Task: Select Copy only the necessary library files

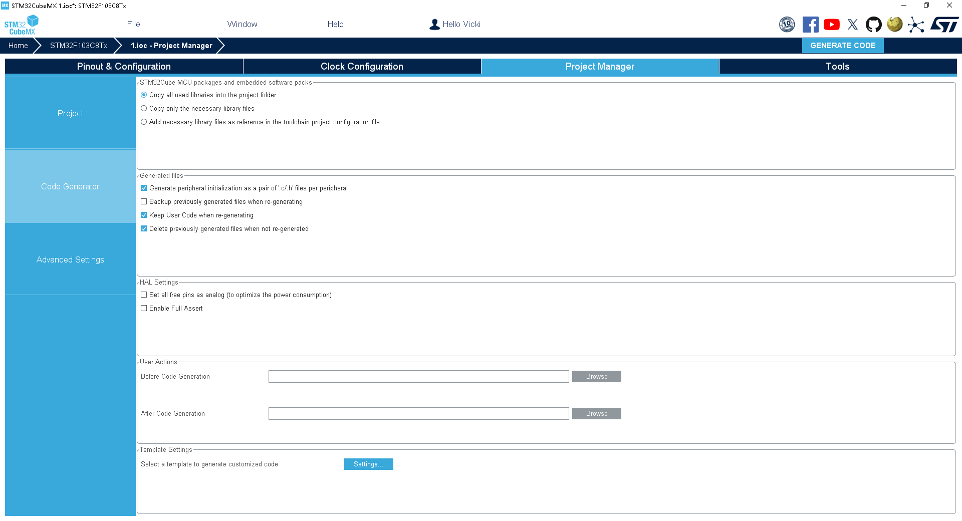Action: coord(144,108)
